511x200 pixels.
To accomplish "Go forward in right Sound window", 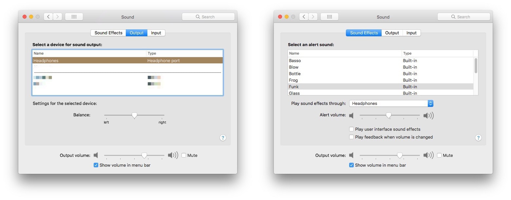I will tap(313, 17).
